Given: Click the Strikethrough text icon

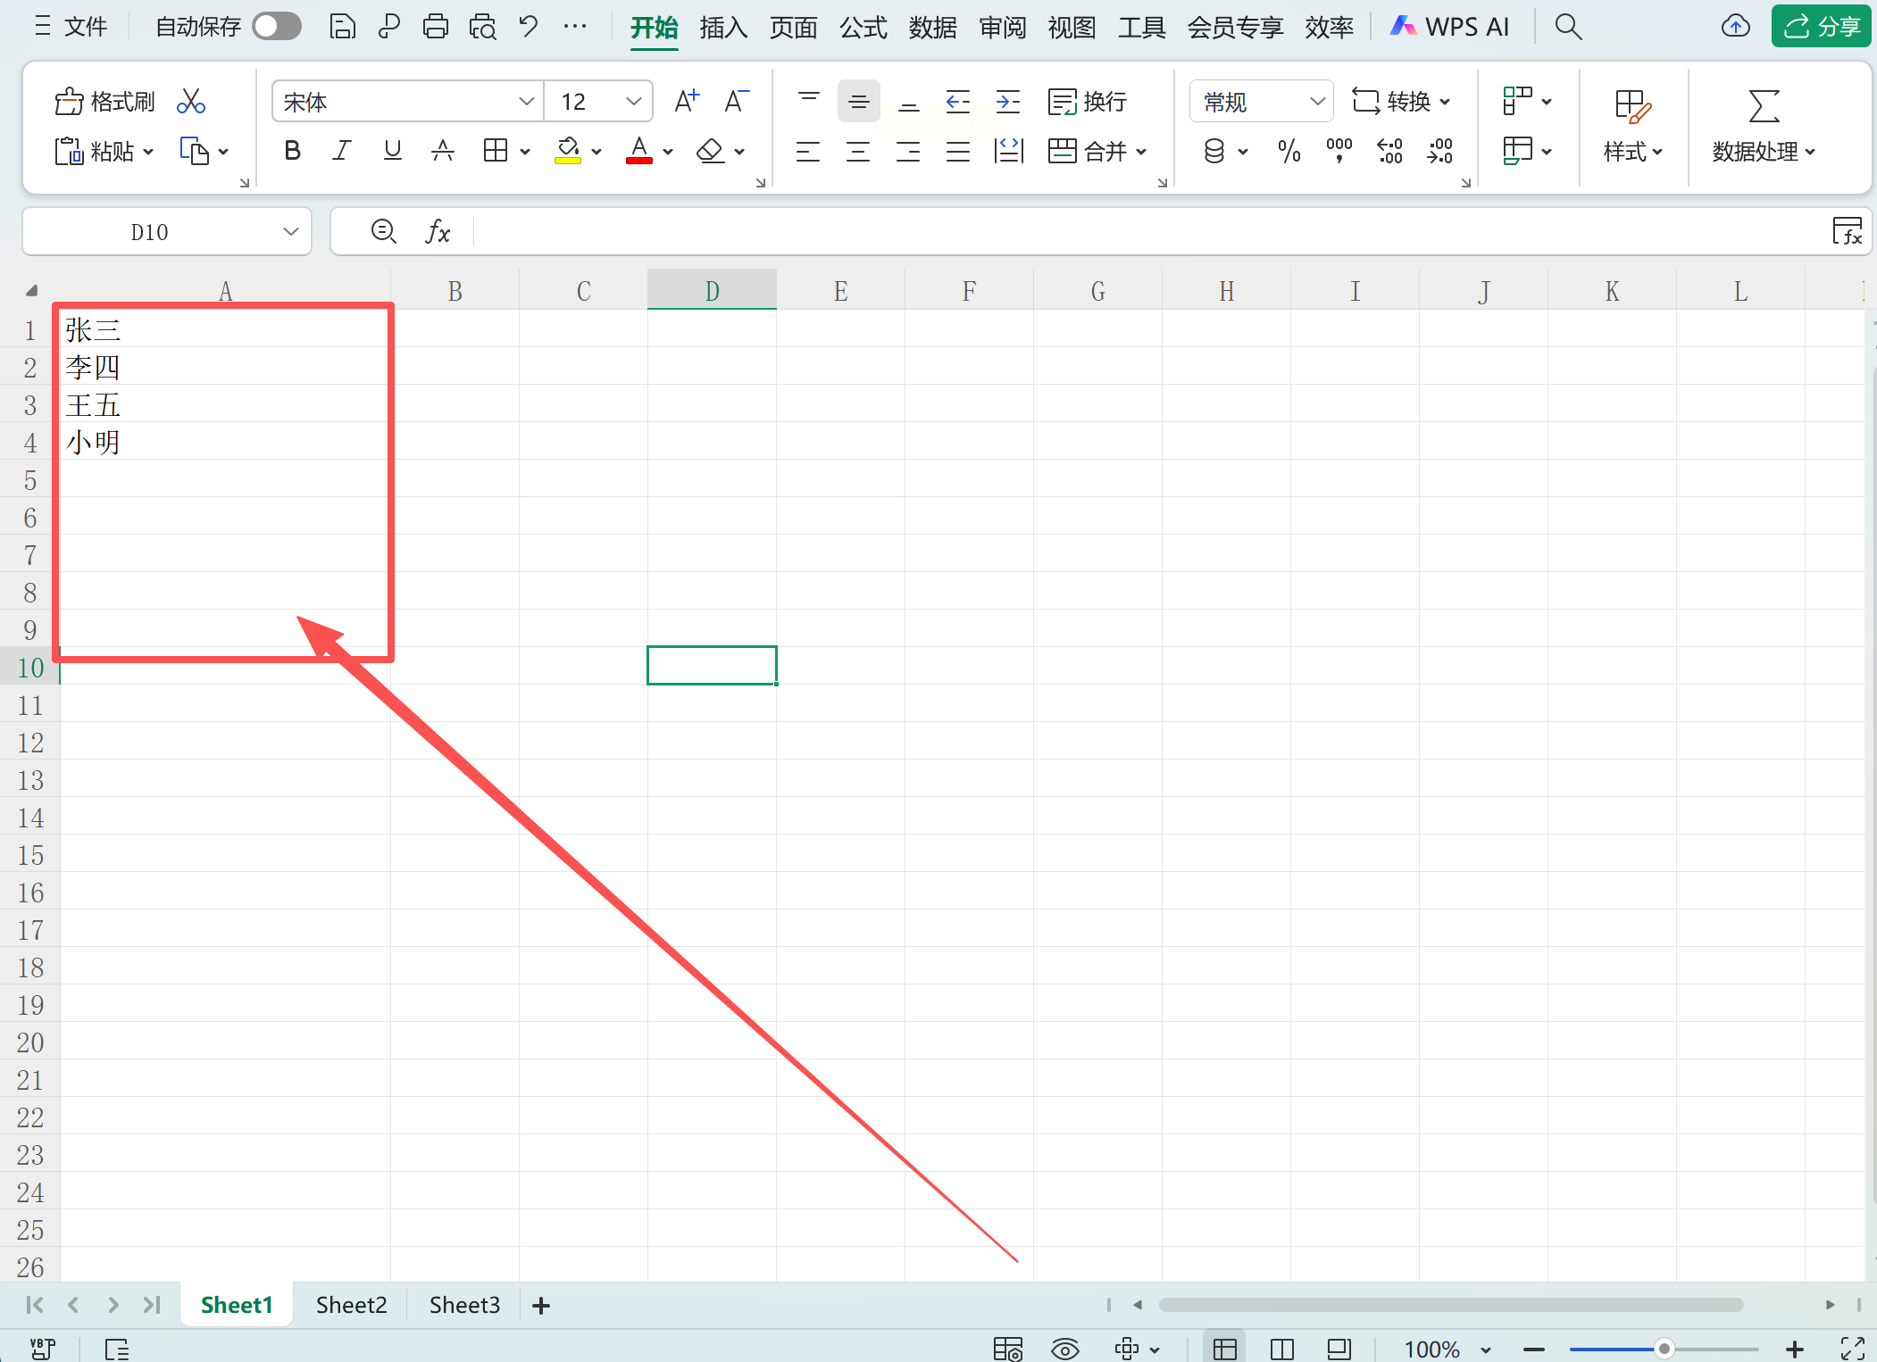Looking at the screenshot, I should click(442, 151).
